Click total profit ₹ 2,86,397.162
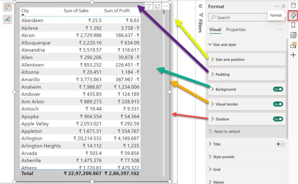Viewport: 298px width, 184px height. [122, 173]
